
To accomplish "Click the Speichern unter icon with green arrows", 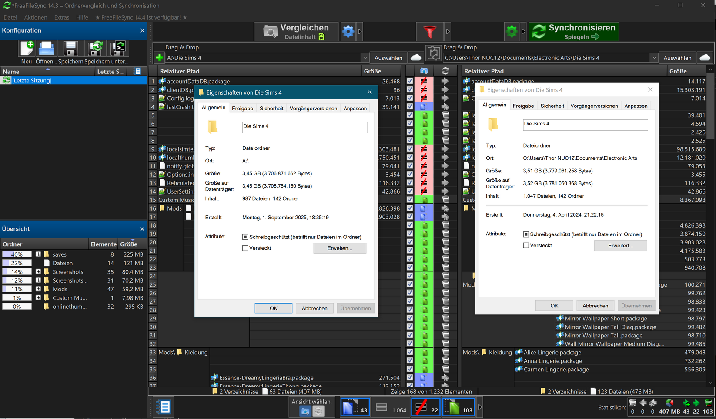I will pyautogui.click(x=95, y=48).
